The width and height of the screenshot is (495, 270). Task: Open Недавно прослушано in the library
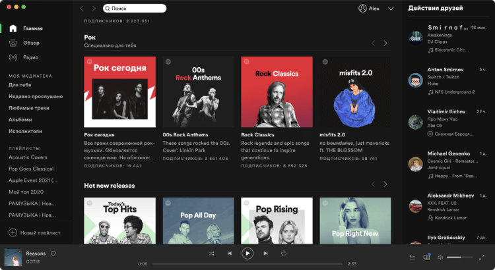pyautogui.click(x=36, y=96)
